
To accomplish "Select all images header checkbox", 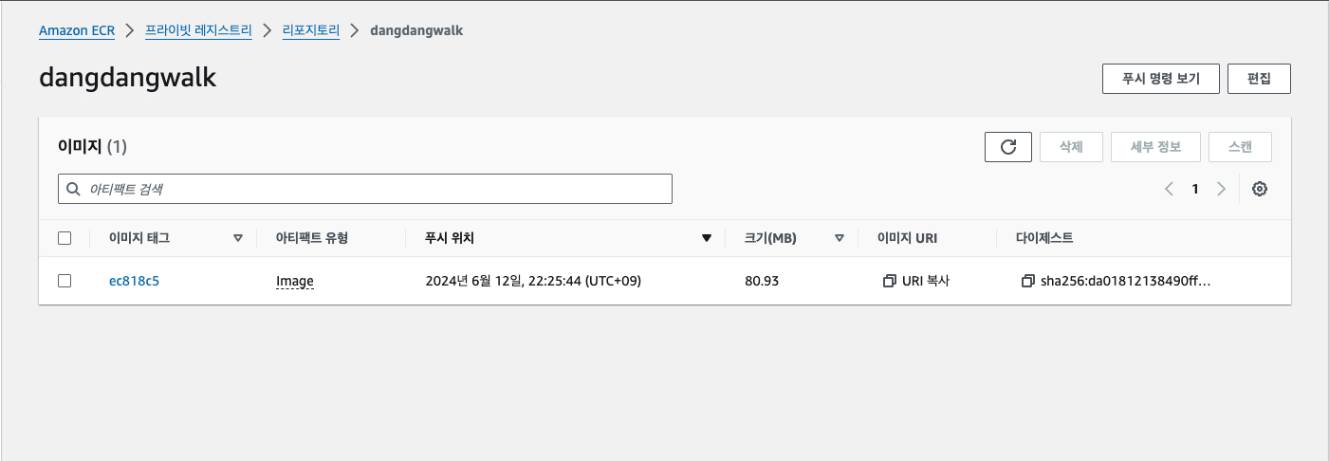I will coord(65,238).
